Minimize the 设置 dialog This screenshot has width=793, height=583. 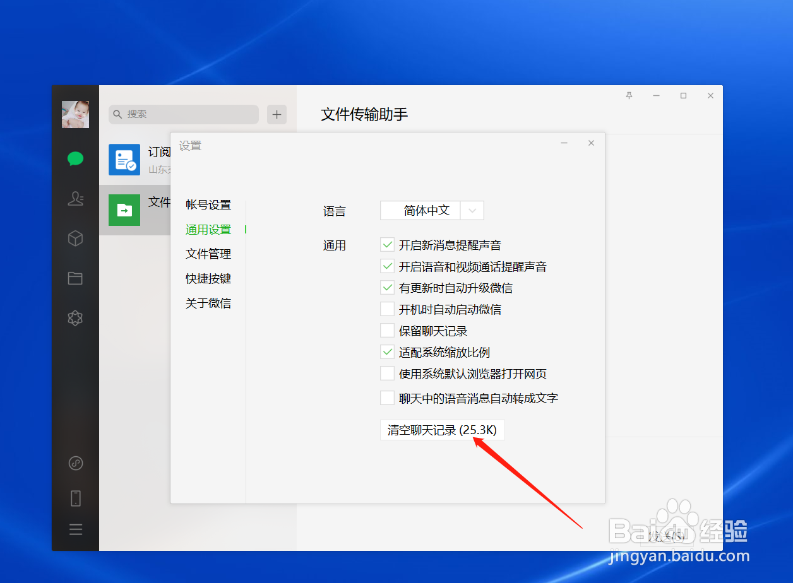564,143
